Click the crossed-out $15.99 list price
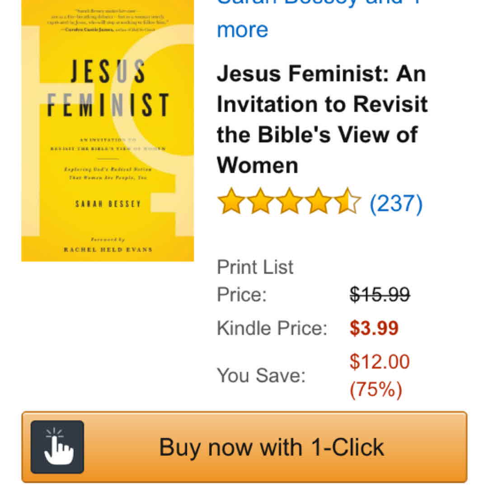Screen dimensions: 488x488 [x=380, y=295]
